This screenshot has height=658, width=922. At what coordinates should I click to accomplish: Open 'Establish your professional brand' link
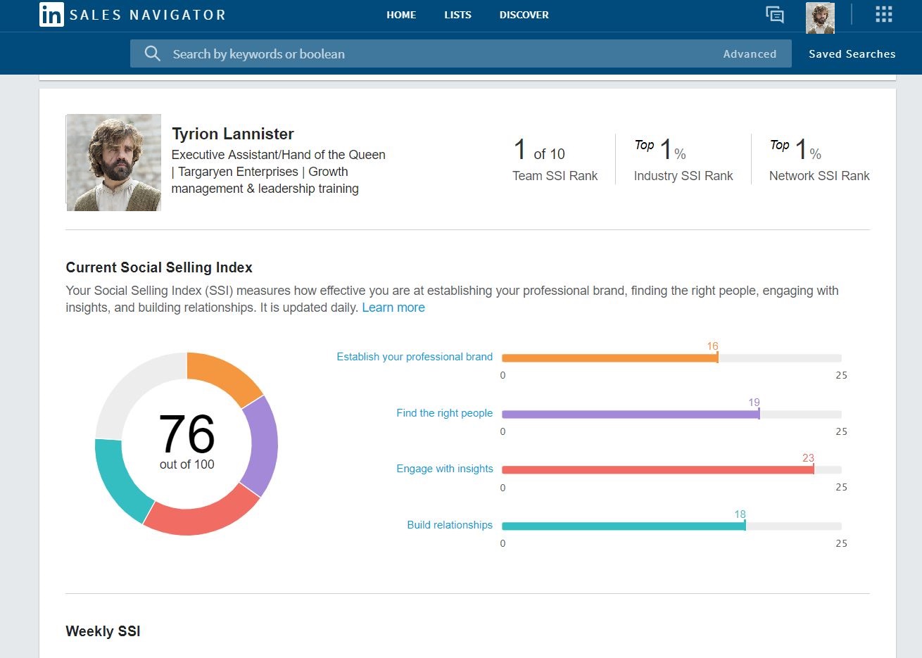point(415,357)
